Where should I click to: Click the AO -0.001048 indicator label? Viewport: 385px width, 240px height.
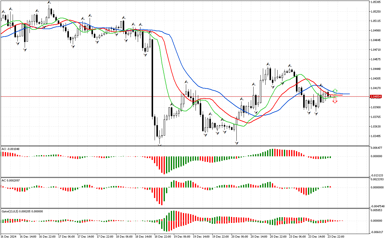click(x=11, y=149)
